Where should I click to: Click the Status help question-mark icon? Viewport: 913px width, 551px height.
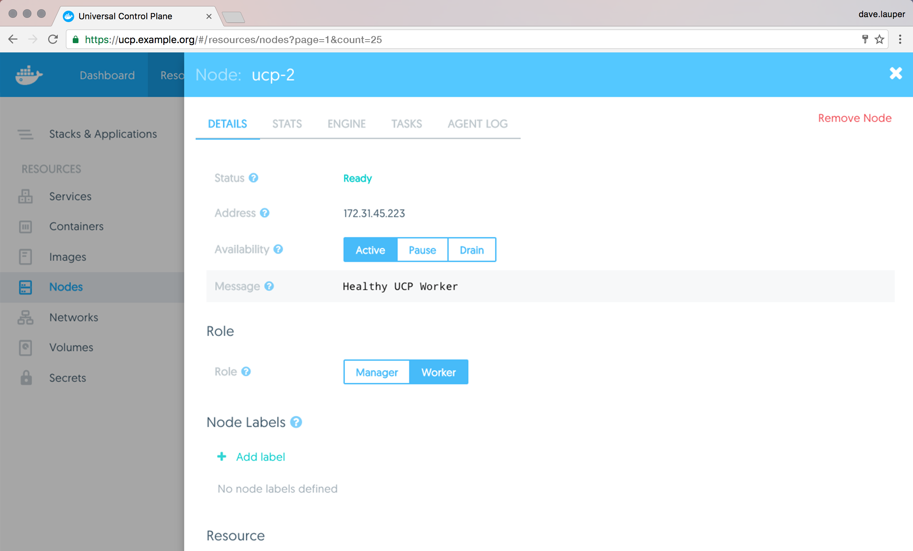(254, 178)
